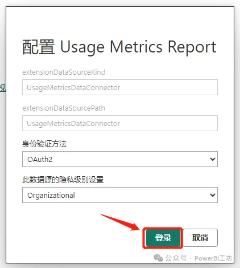240x268 pixels.
Task: Click the 此数据源的隐私级别设置 label
Action: pyautogui.click(x=63, y=180)
